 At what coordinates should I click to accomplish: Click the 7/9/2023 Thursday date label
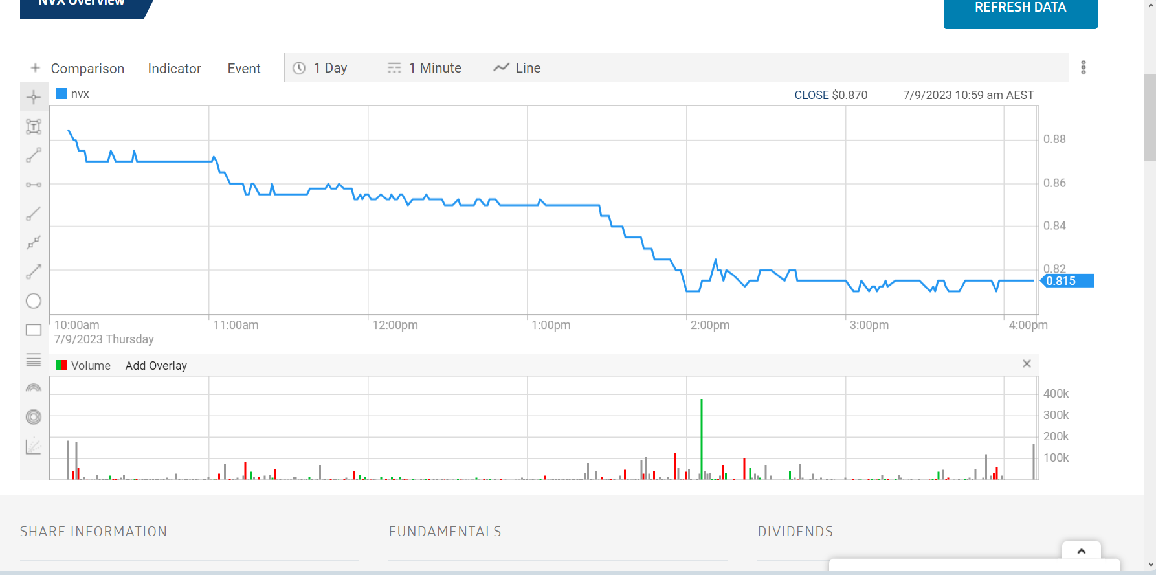[x=104, y=339]
